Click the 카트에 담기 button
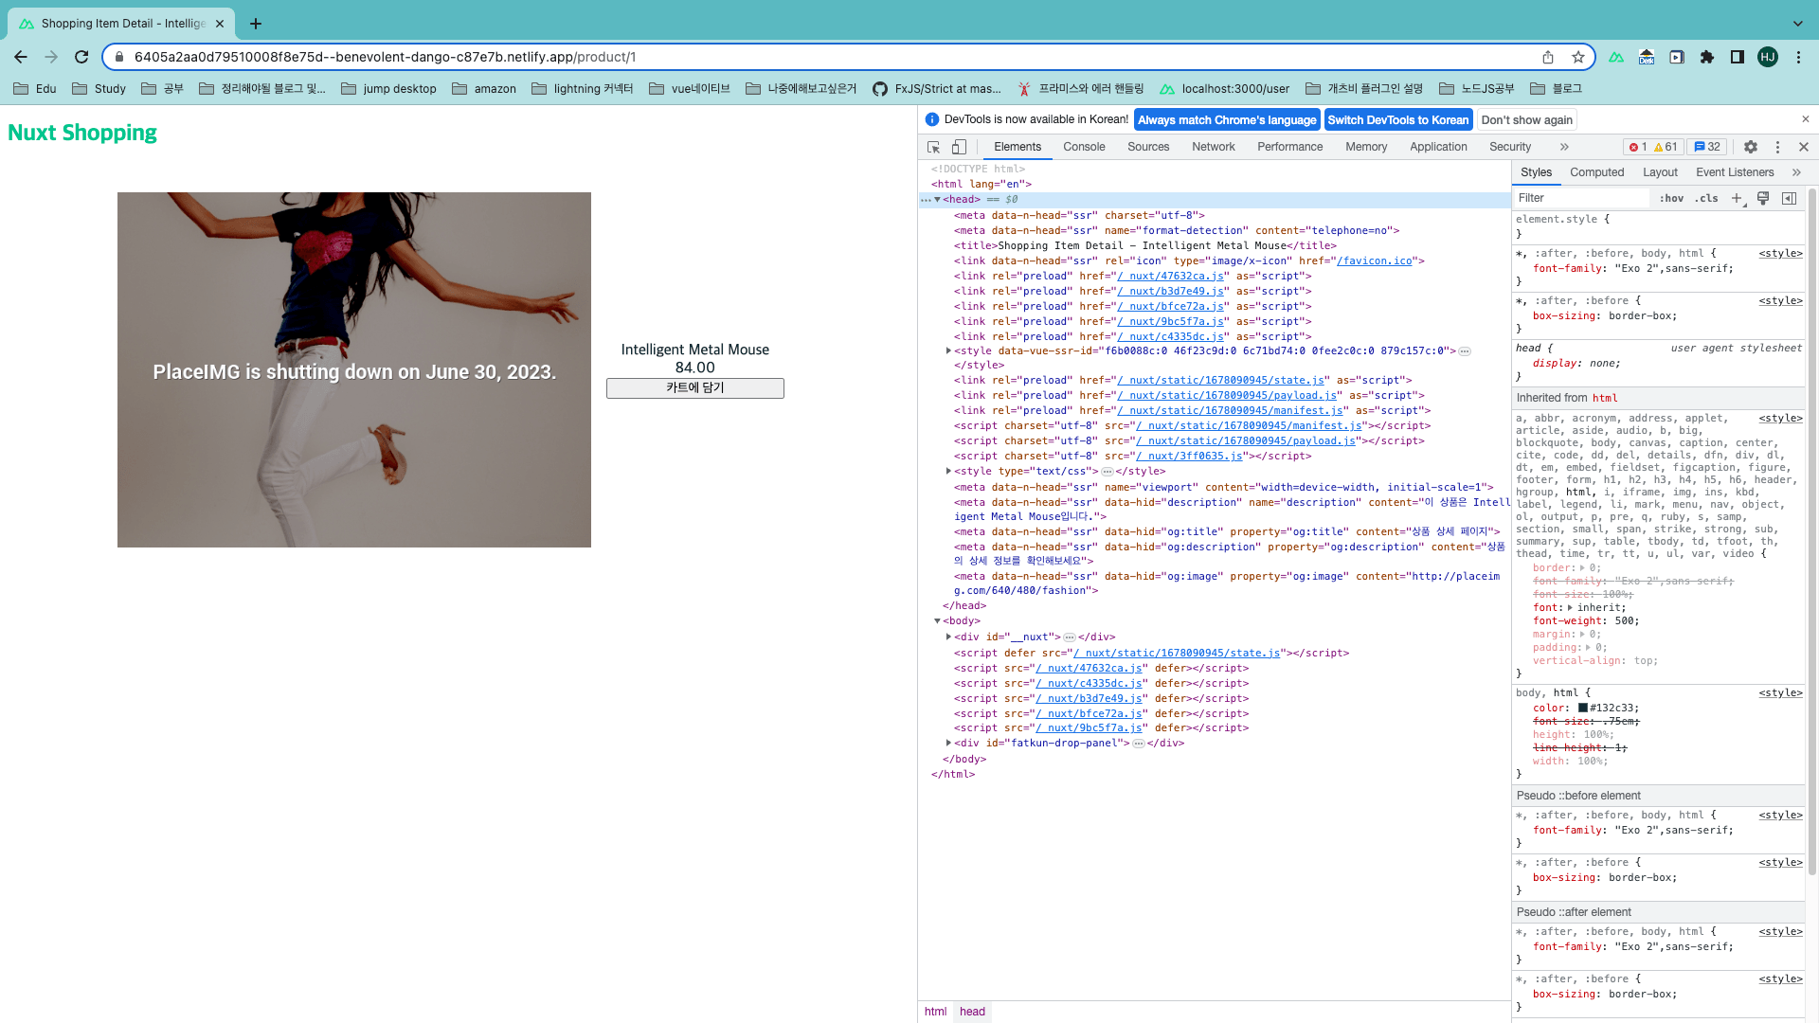This screenshot has height=1023, width=1819. pos(694,388)
